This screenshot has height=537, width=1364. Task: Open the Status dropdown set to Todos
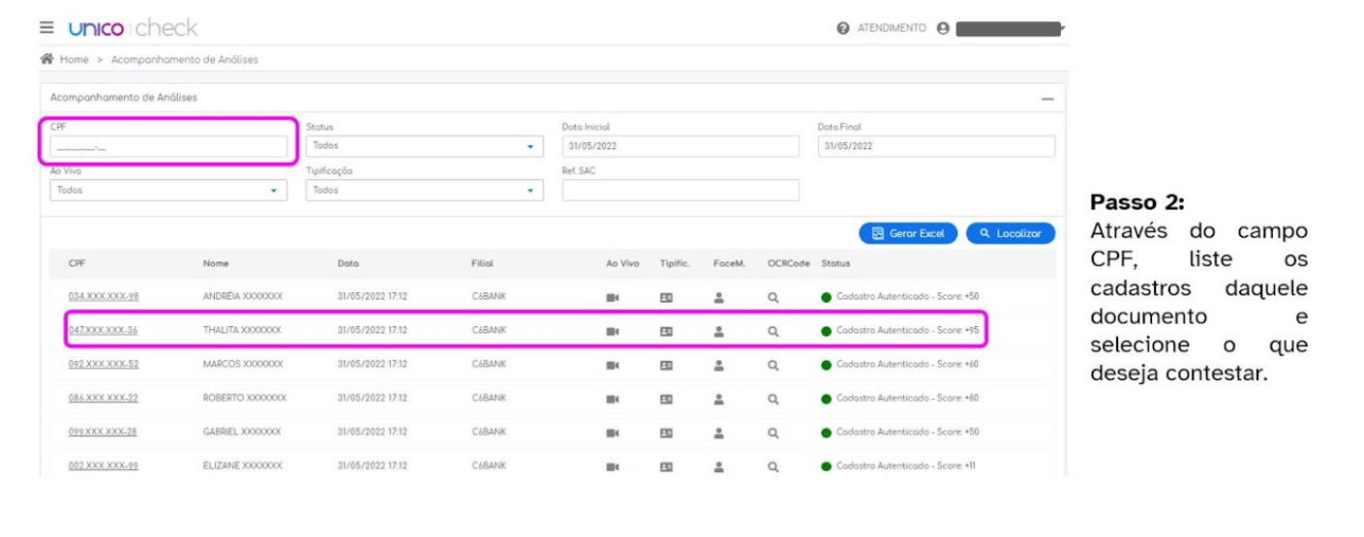click(424, 146)
